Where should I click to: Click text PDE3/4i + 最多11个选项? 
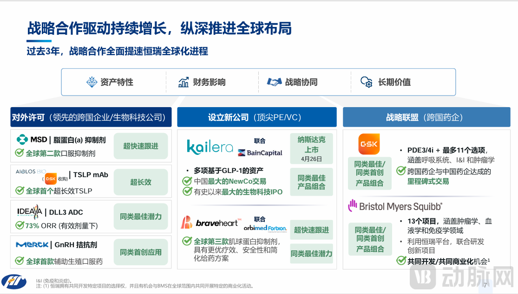pos(447,150)
